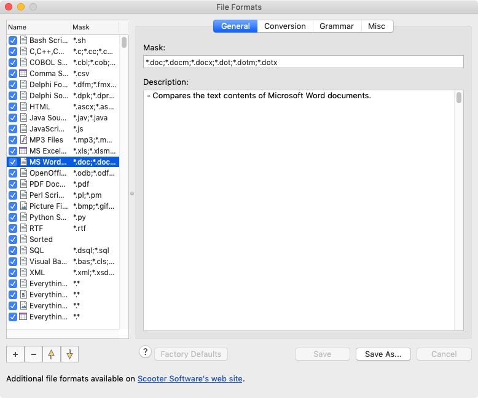Click the minus icon to remove format
The image size is (478, 398).
33,354
